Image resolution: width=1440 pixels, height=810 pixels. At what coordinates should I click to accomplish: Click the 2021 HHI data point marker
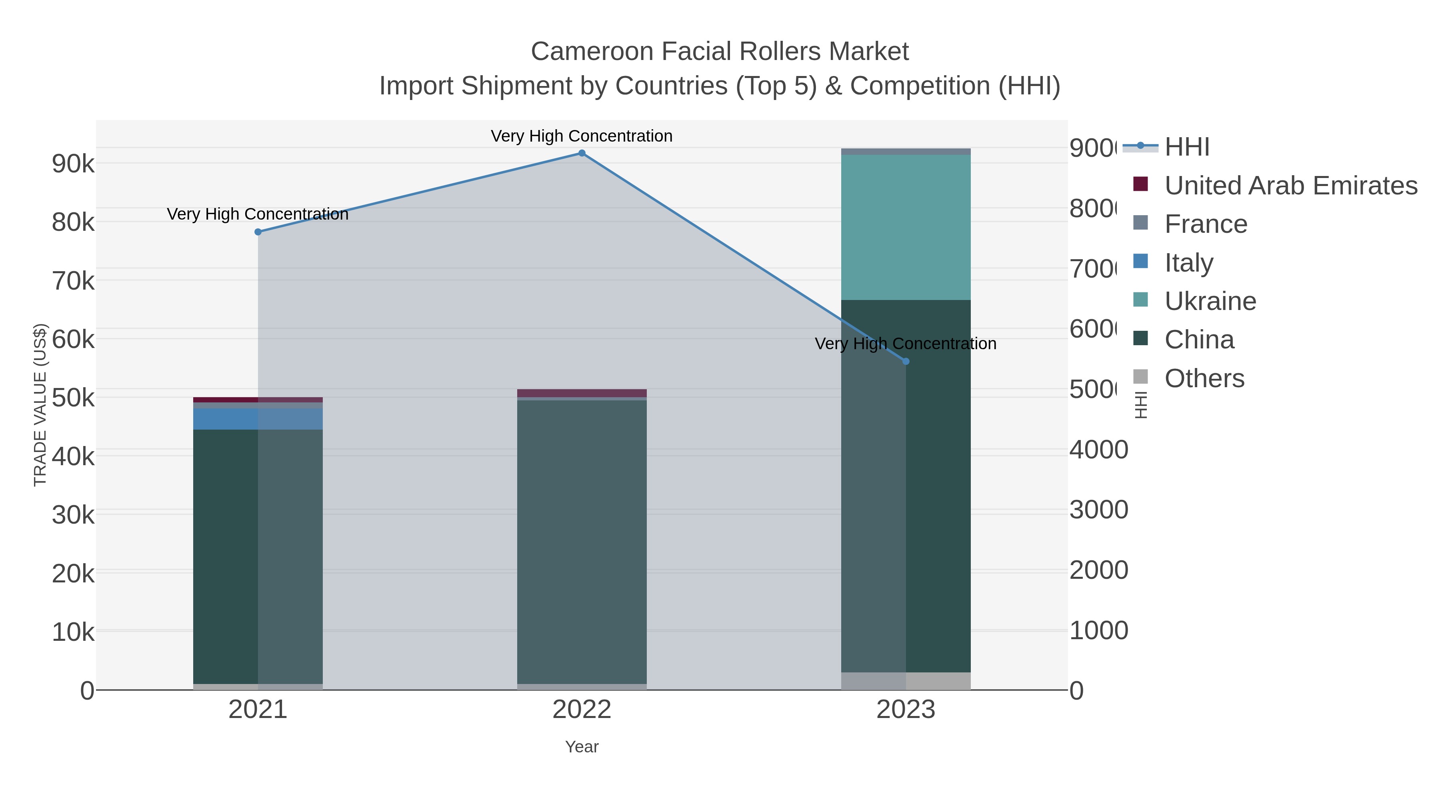click(x=258, y=232)
